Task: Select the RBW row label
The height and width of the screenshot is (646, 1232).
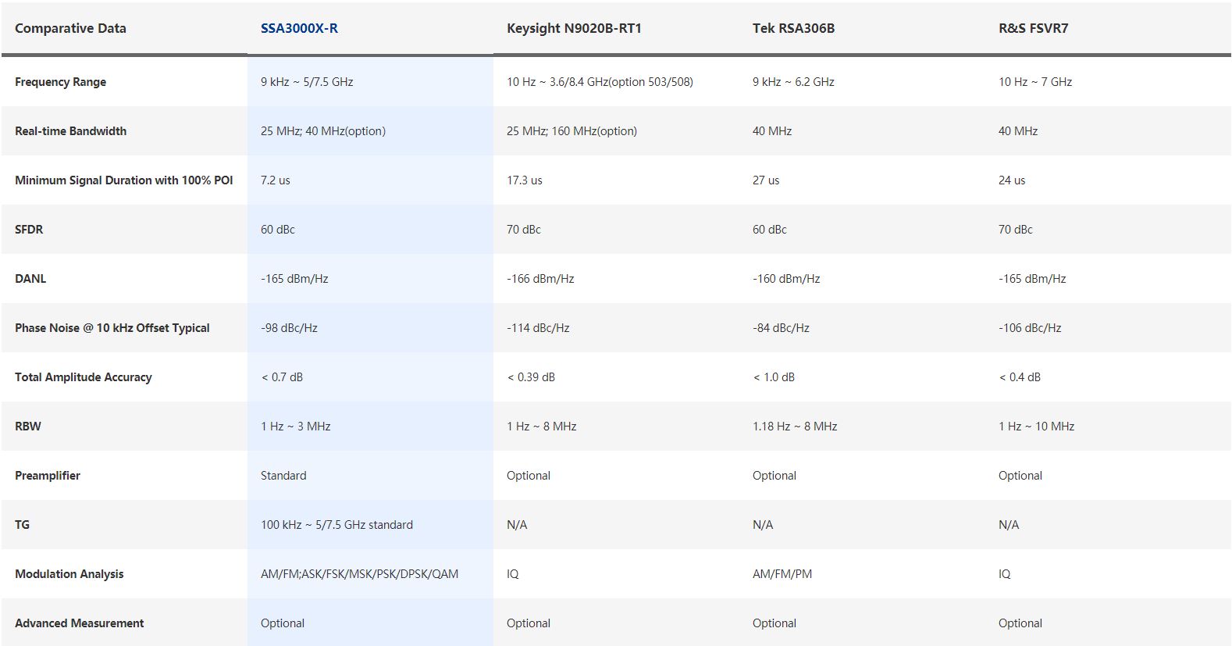Action: click(x=28, y=427)
